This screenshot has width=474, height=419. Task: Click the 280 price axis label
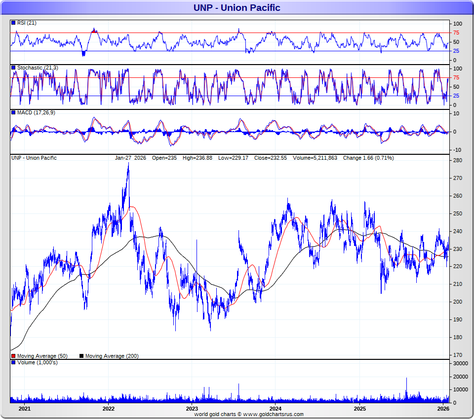pyautogui.click(x=458, y=160)
